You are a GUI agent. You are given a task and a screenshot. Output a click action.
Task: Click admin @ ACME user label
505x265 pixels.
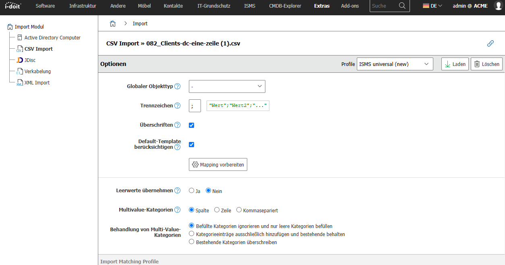(470, 6)
